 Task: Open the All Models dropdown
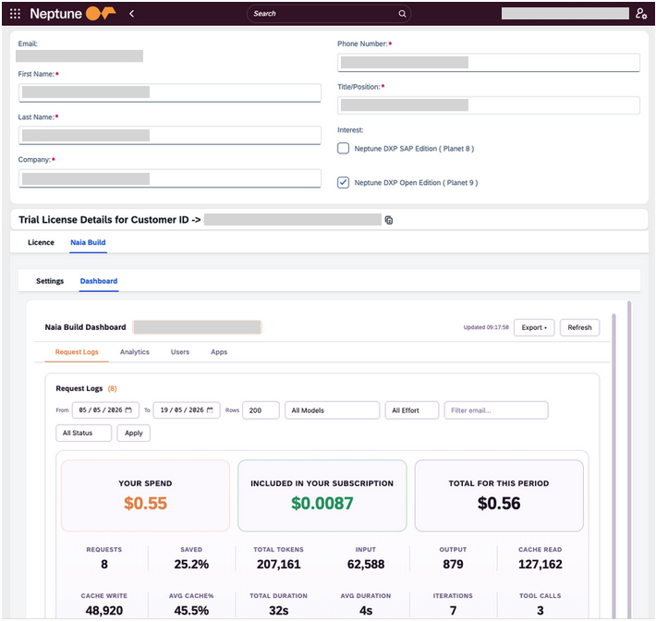click(333, 410)
